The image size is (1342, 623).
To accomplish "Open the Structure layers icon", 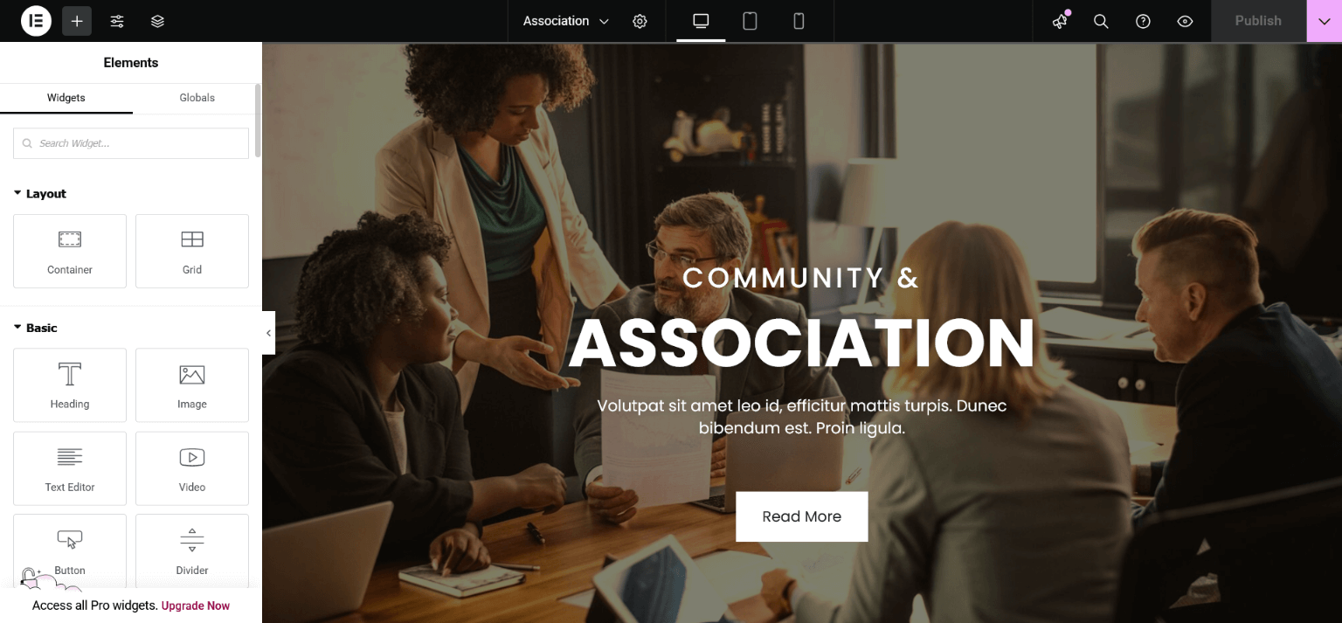I will pyautogui.click(x=157, y=21).
